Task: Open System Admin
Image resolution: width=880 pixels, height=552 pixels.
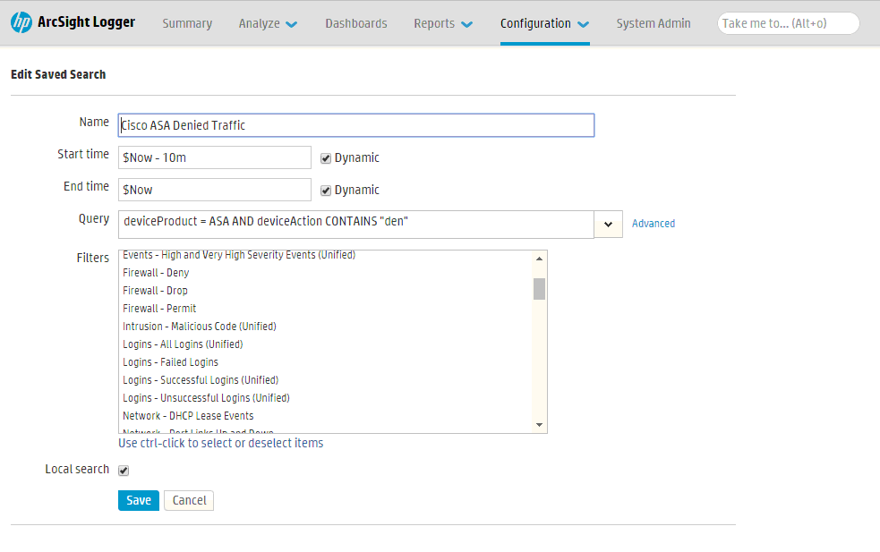Action: coord(654,23)
